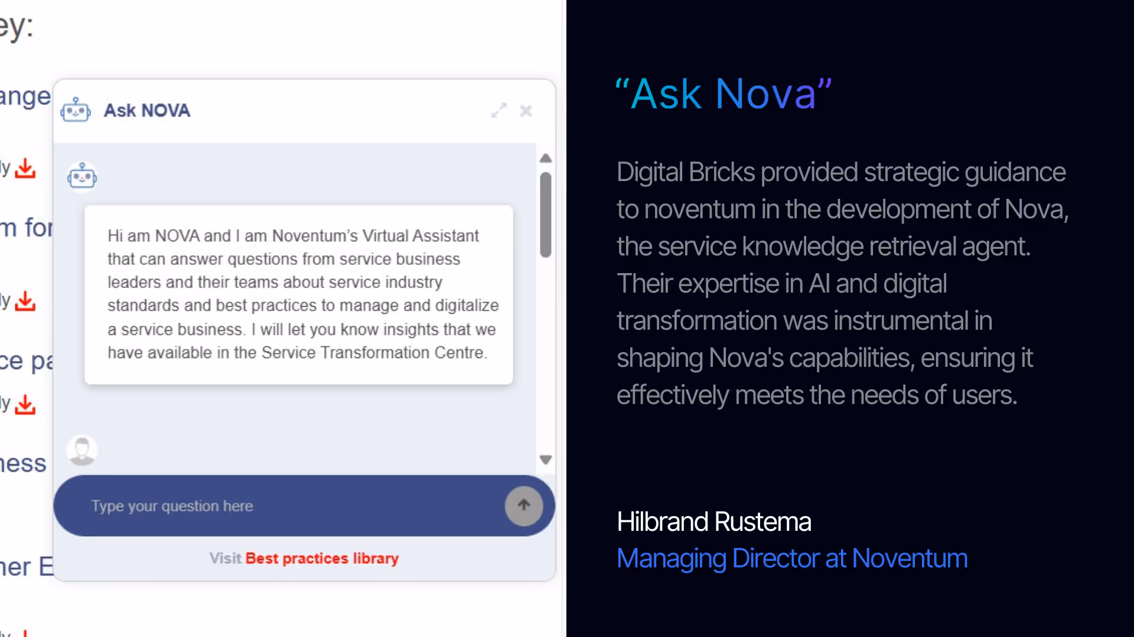
Task: Click the Digital Bricks testimonial paragraph
Action: [x=843, y=283]
